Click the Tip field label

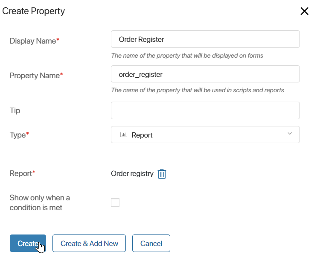pyautogui.click(x=15, y=111)
